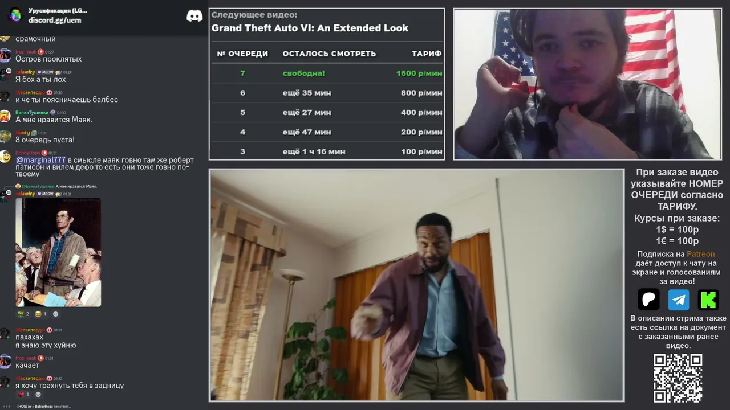This screenshot has width=730, height=410.
Task: Click the webcam feed with American flag
Action: click(x=587, y=84)
